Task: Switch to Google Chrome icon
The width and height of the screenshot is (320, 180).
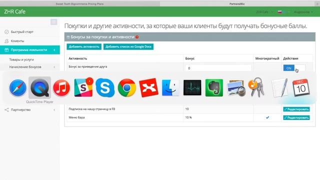Action: pyautogui.click(x=126, y=88)
